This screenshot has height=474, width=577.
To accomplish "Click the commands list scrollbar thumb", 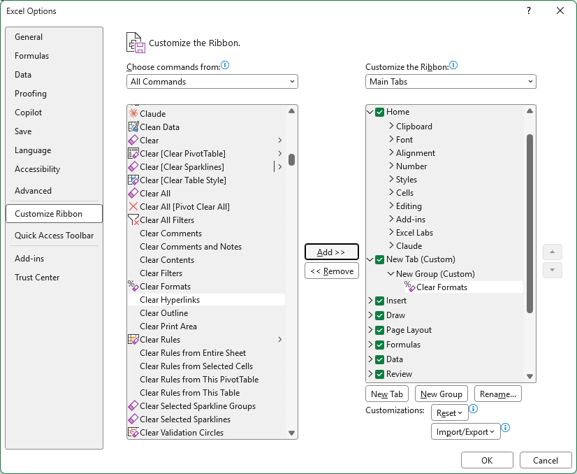I will click(x=291, y=160).
